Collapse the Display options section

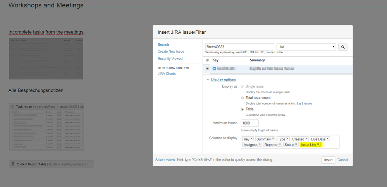click(x=224, y=80)
